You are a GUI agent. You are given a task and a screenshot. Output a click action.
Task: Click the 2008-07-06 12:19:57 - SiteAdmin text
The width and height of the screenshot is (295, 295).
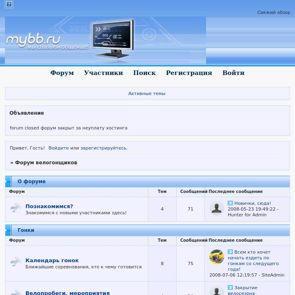click(x=247, y=275)
